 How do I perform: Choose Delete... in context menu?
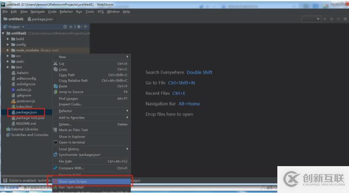click(x=92, y=124)
